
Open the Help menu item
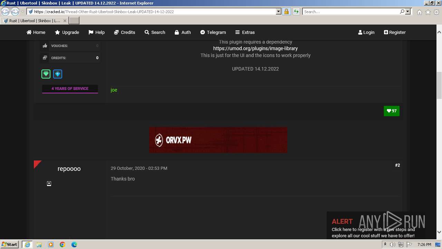96,32
